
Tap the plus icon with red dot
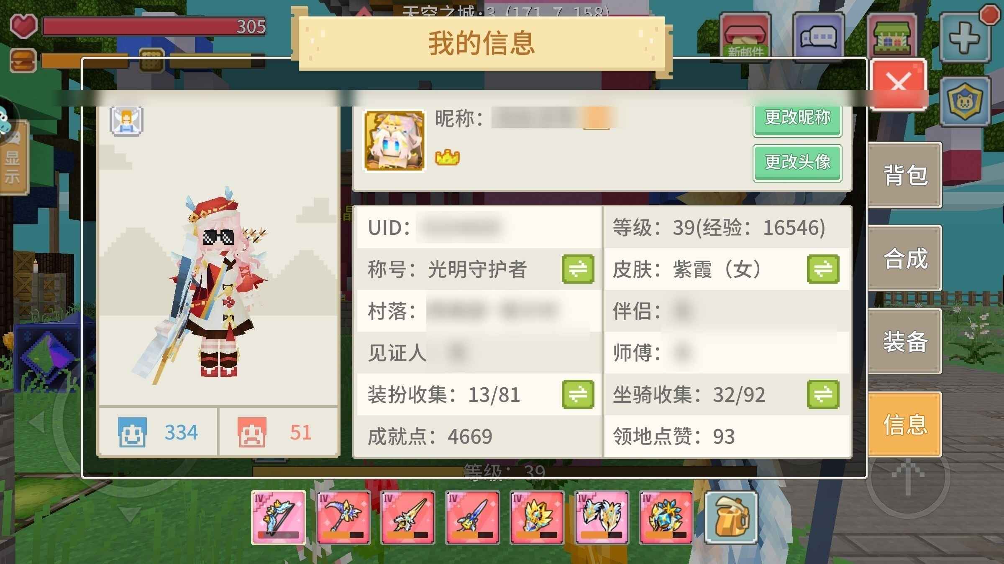coord(965,37)
